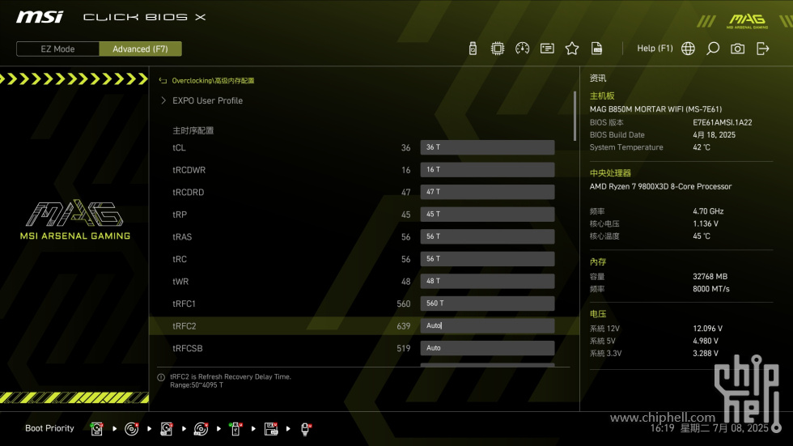
Task: Click the BIOS version E7E61AMSI.1A22 text
Action: click(x=722, y=122)
